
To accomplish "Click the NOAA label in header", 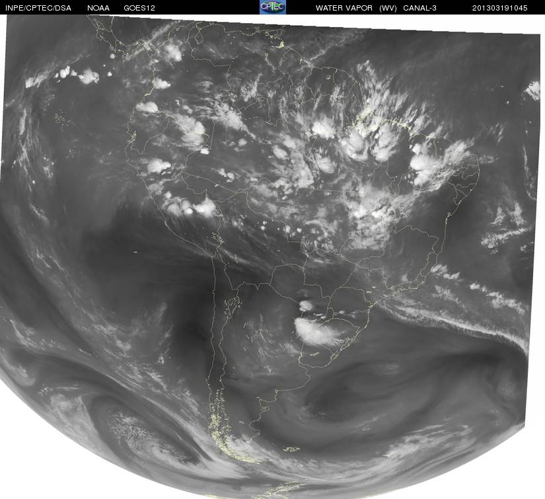I will coord(98,8).
